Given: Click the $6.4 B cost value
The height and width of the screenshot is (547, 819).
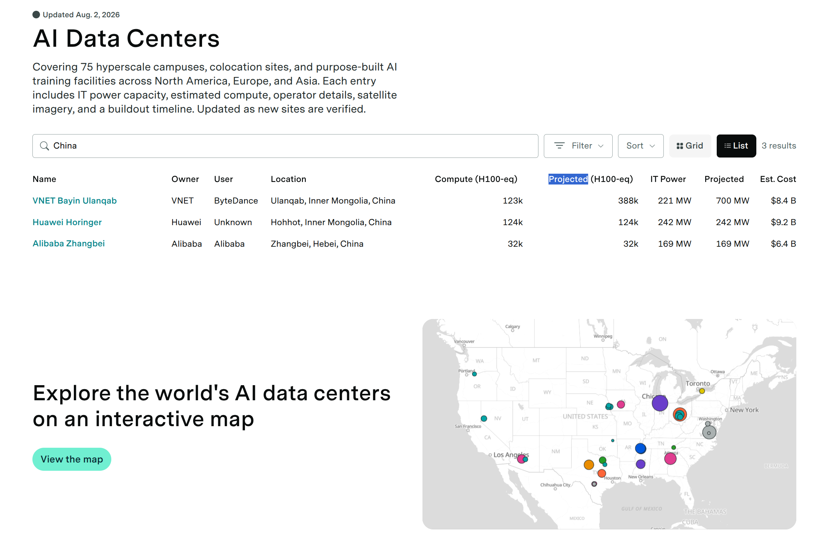Looking at the screenshot, I should coord(783,244).
